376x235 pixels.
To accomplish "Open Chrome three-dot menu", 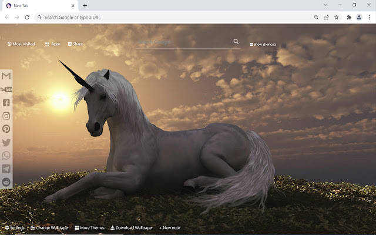I will pos(369,17).
